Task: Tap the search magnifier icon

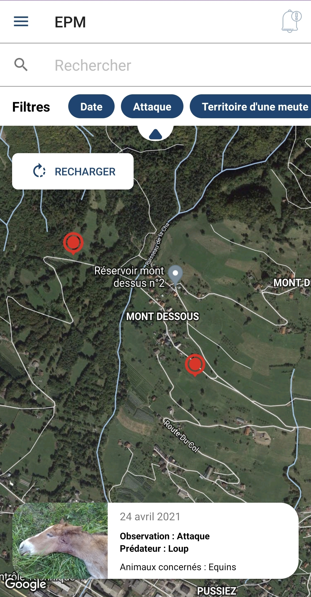Action: click(21, 65)
